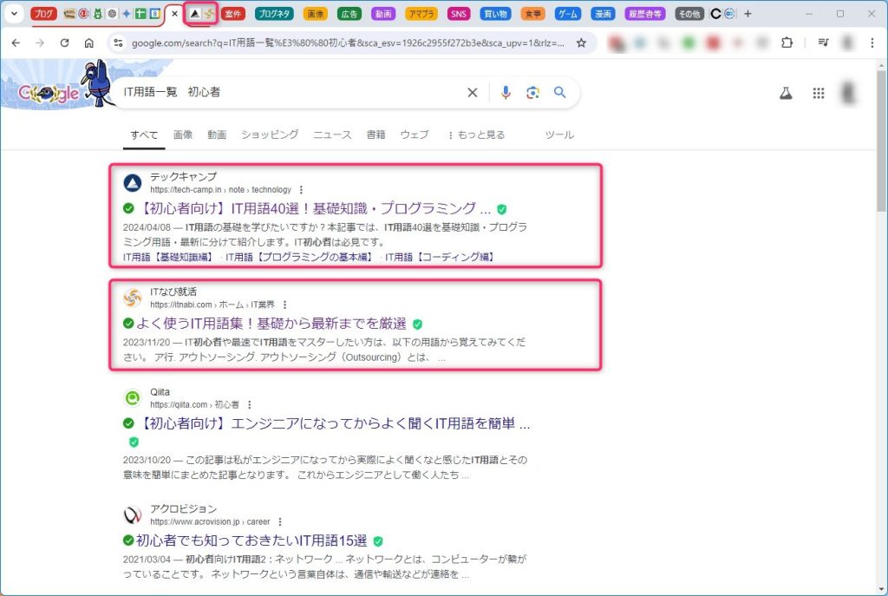The image size is (888, 596).
Task: Switch to the ウェブ results tab
Action: [415, 134]
